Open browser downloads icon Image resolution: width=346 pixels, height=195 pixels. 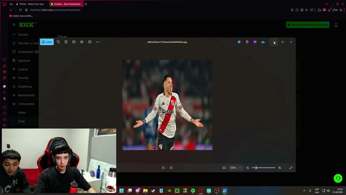tap(330, 10)
